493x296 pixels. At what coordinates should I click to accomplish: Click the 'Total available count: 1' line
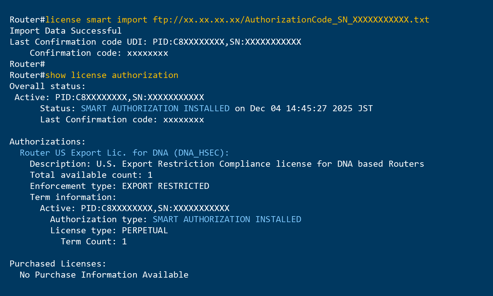click(91, 175)
